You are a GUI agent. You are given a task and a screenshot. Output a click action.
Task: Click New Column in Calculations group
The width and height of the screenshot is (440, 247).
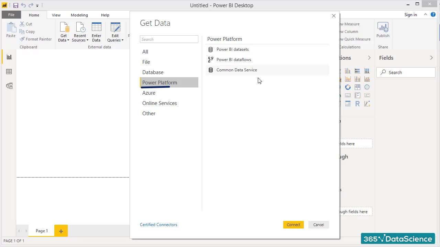(349, 32)
